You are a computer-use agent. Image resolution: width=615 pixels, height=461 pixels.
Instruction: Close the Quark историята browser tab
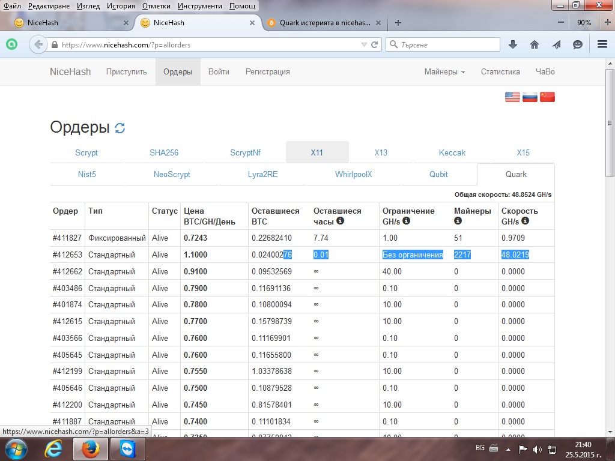click(378, 23)
